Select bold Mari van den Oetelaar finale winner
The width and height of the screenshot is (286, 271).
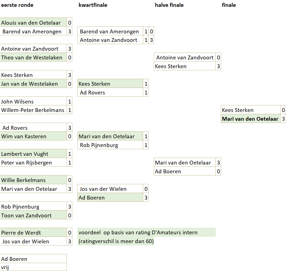click(250, 119)
